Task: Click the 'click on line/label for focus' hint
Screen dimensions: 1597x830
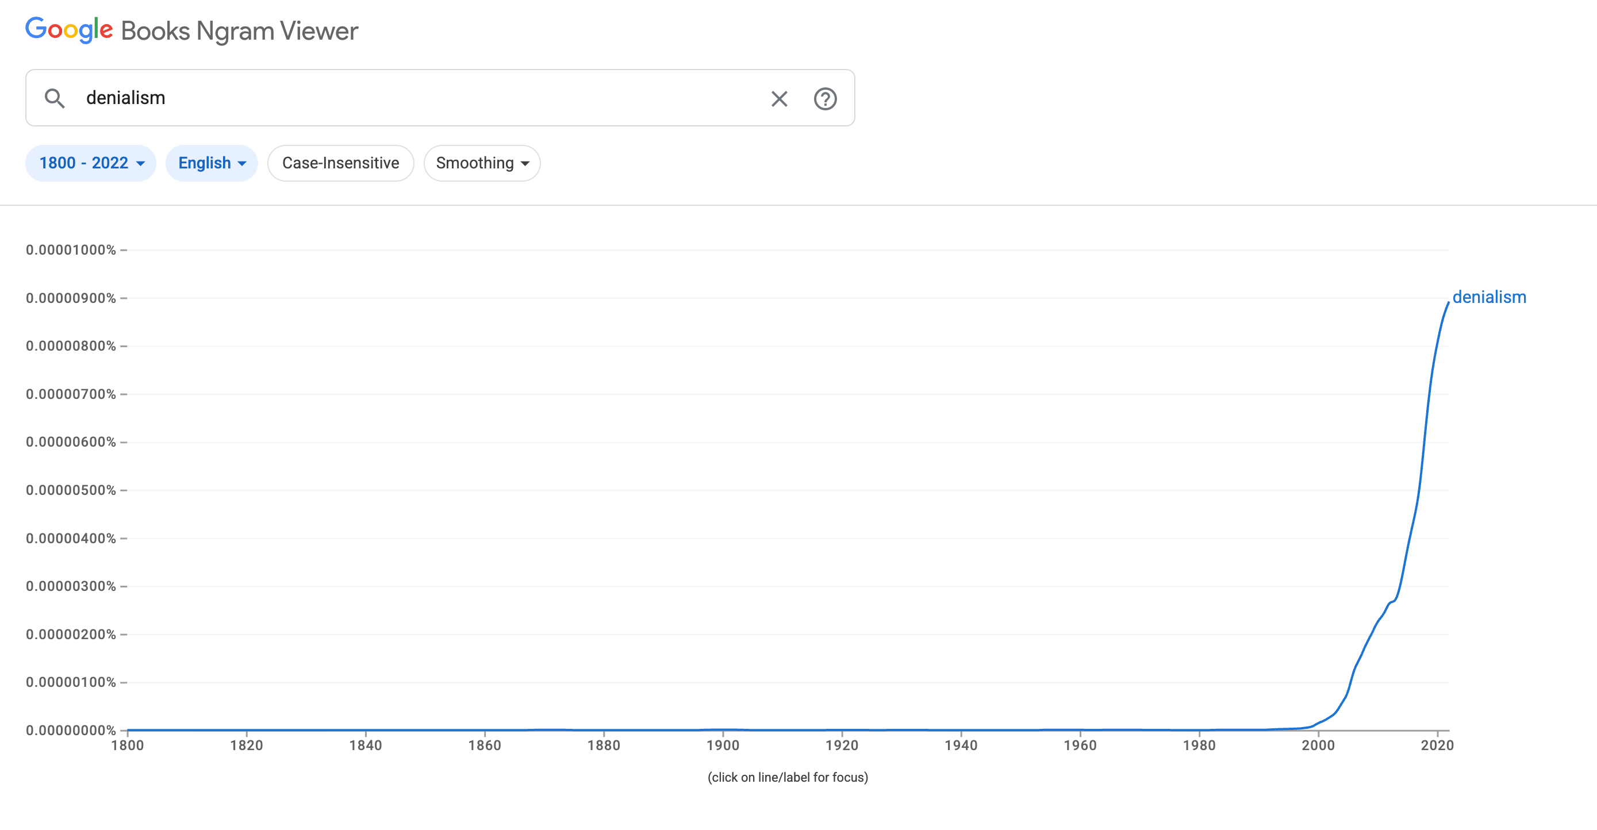Action: pos(788,777)
